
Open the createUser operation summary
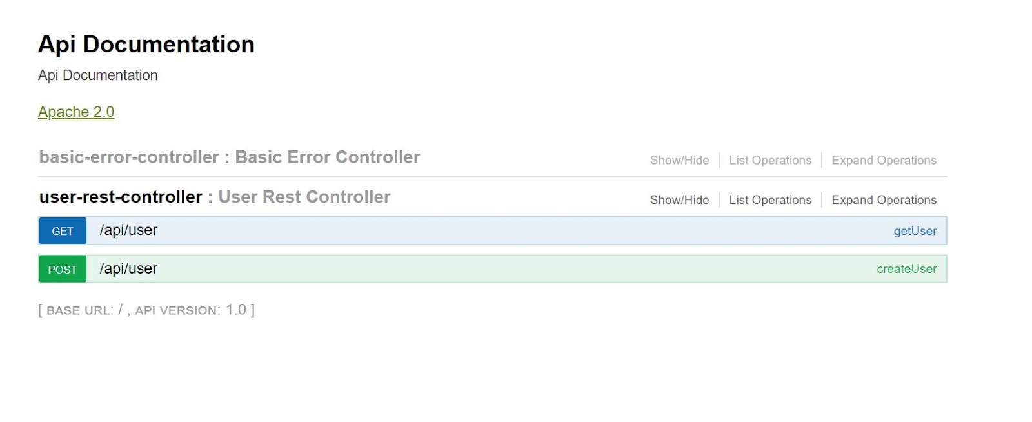tap(906, 269)
